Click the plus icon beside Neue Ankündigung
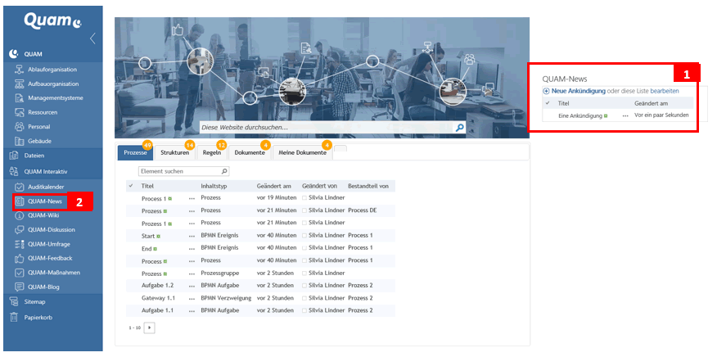 pos(546,91)
